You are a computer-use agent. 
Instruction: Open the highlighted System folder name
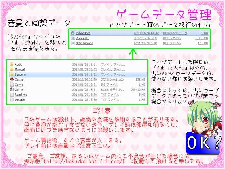click(x=20, y=74)
